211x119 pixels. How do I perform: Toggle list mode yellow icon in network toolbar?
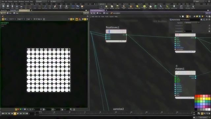coord(187,17)
